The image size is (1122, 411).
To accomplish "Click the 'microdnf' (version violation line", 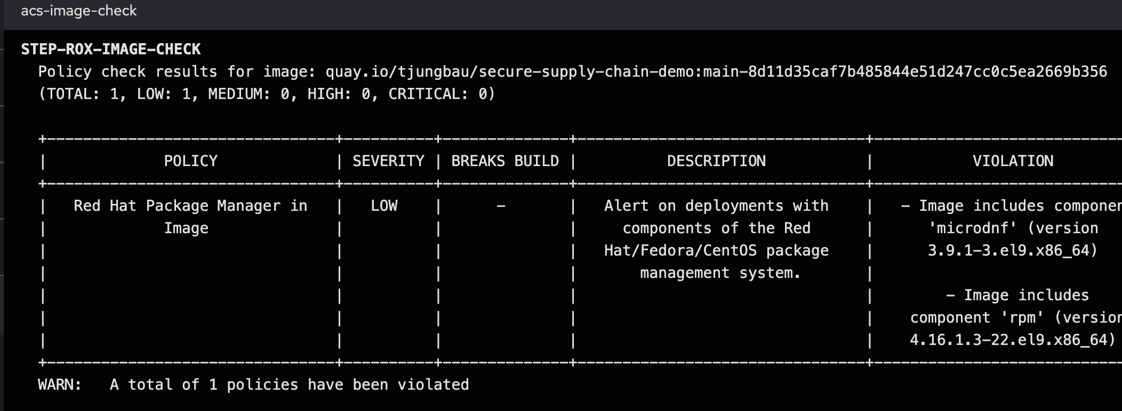I will [1013, 228].
